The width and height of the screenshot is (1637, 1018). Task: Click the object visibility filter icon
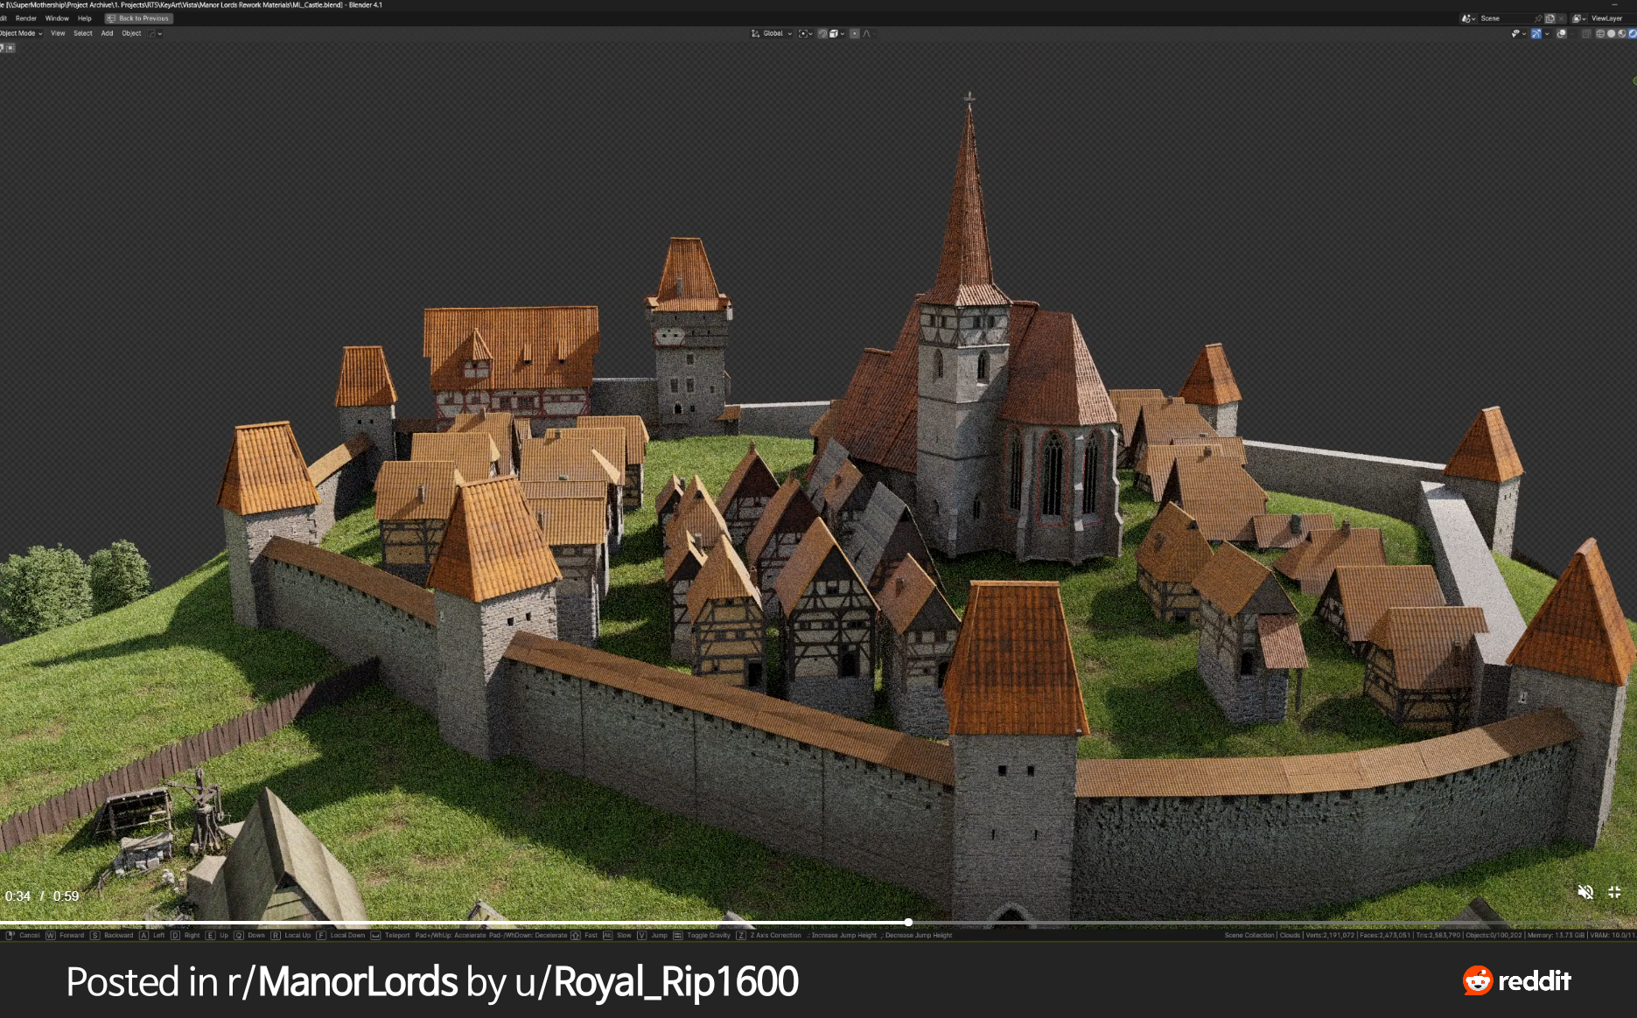1516,33
